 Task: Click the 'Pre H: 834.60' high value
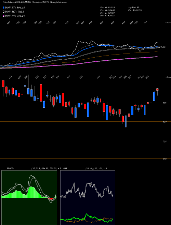point(107,10)
